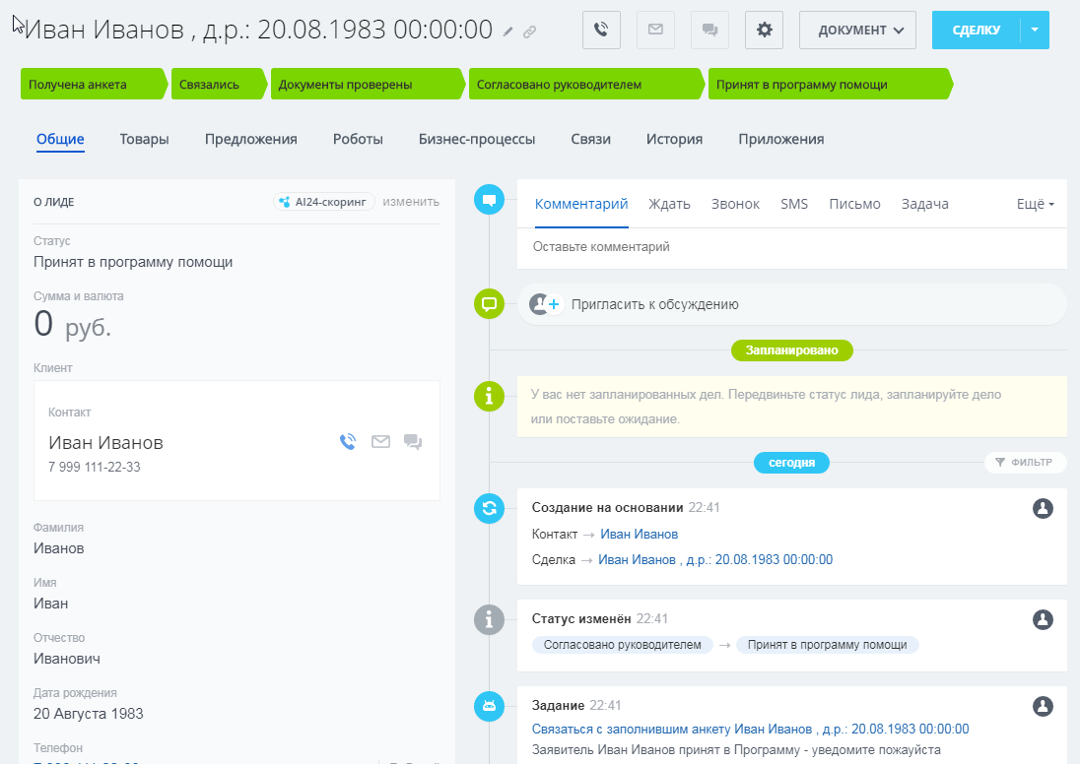1080x764 pixels.
Task: Click pencil icon to edit lead title
Action: pos(508,32)
